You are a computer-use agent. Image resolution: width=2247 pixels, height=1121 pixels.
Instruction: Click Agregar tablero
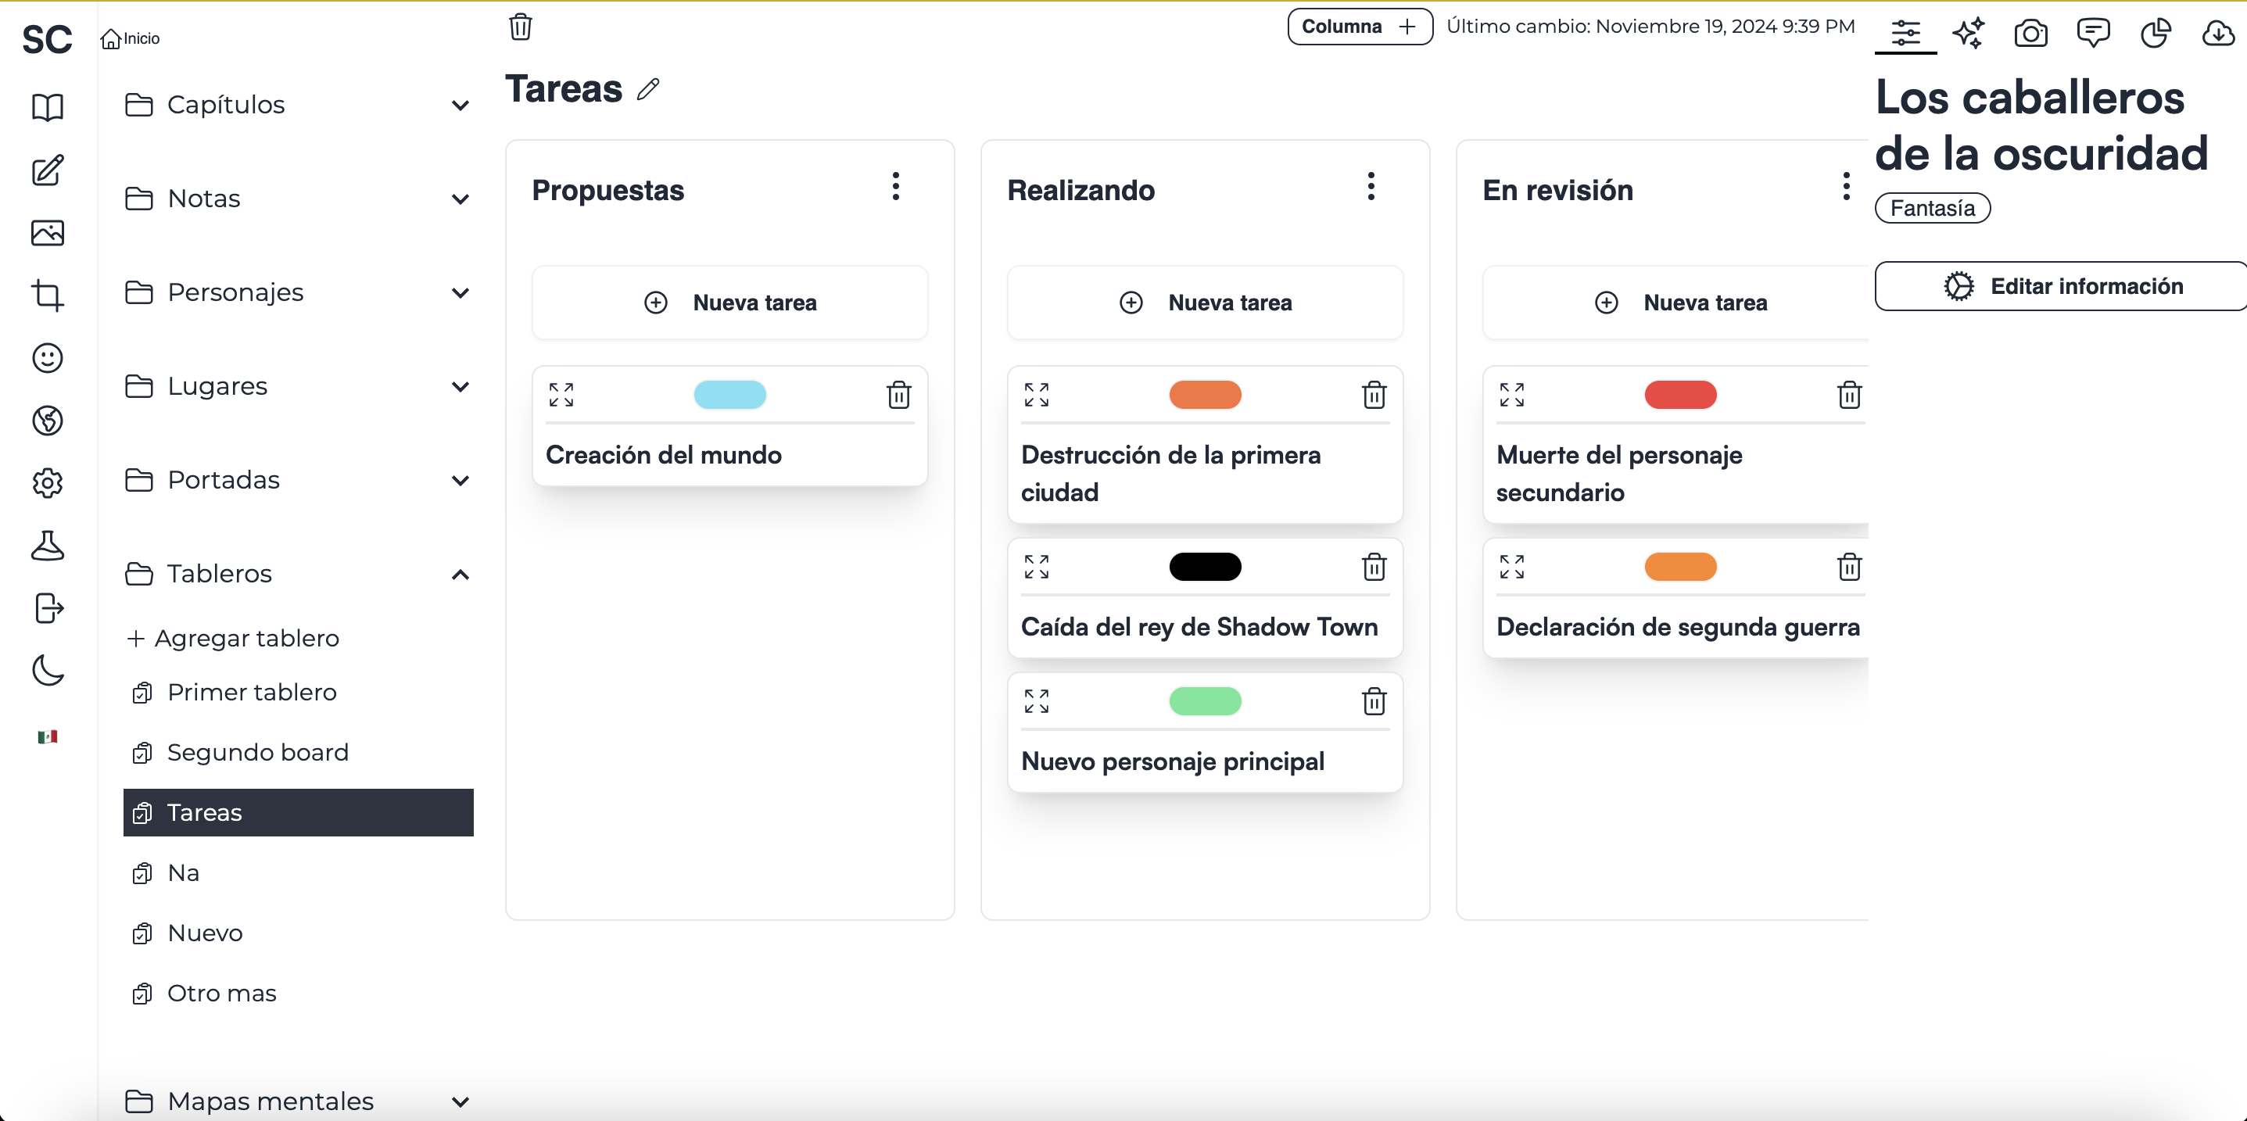[x=233, y=639]
